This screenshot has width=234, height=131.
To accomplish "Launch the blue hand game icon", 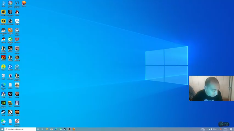I will click(x=17, y=104).
